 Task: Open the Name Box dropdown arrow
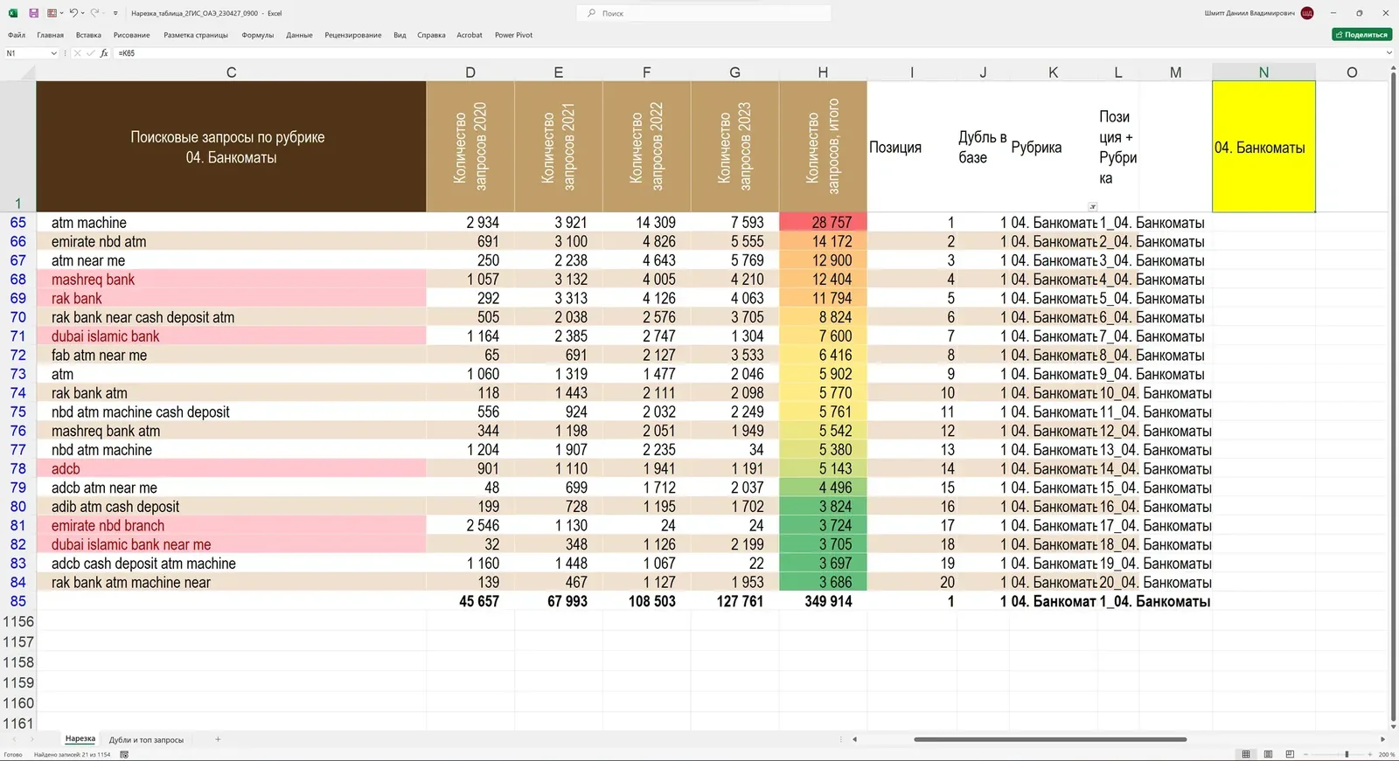click(x=54, y=53)
